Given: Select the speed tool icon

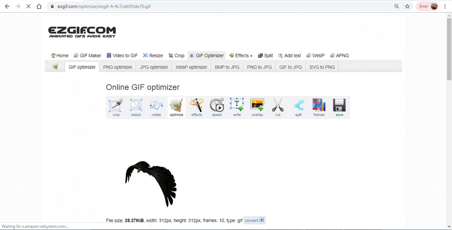Looking at the screenshot, I should [217, 107].
